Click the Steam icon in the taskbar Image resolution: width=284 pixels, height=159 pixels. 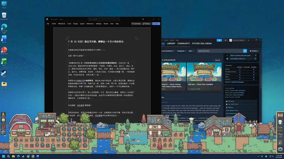[23, 156]
